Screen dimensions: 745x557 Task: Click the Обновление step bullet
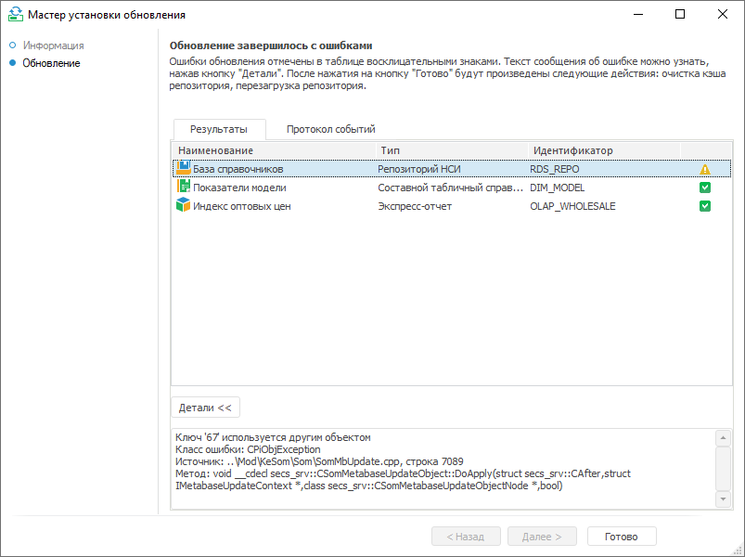pyautogui.click(x=11, y=63)
